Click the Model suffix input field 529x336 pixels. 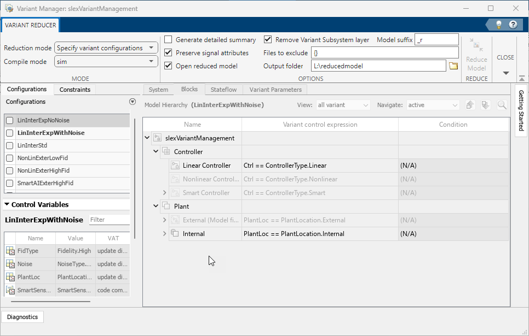tap(436, 40)
